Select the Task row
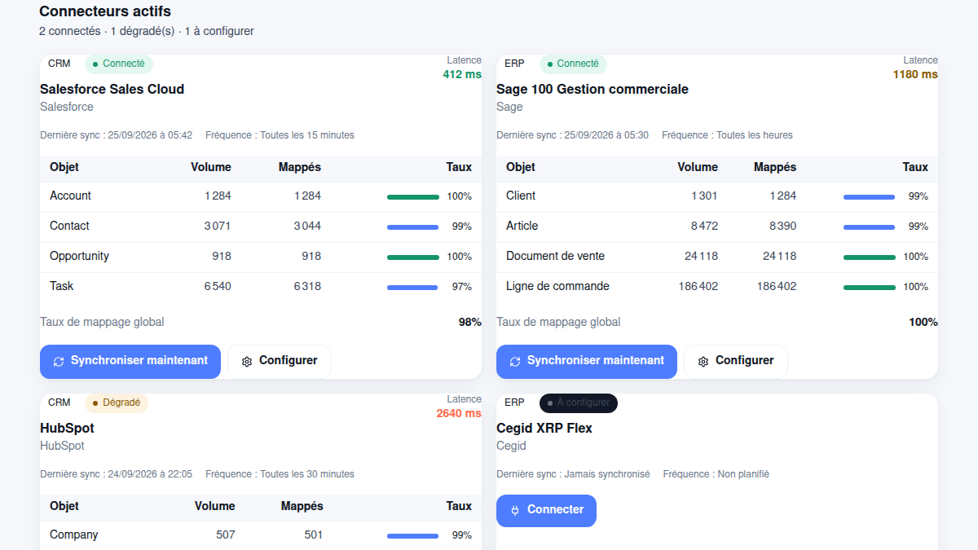Screen dimensions: 978x550 coord(261,287)
